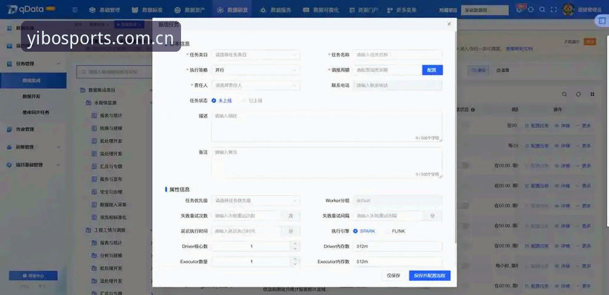Click the Driver内存数 field showing 512m
This screenshot has height=295, width=609.
pyautogui.click(x=398, y=246)
